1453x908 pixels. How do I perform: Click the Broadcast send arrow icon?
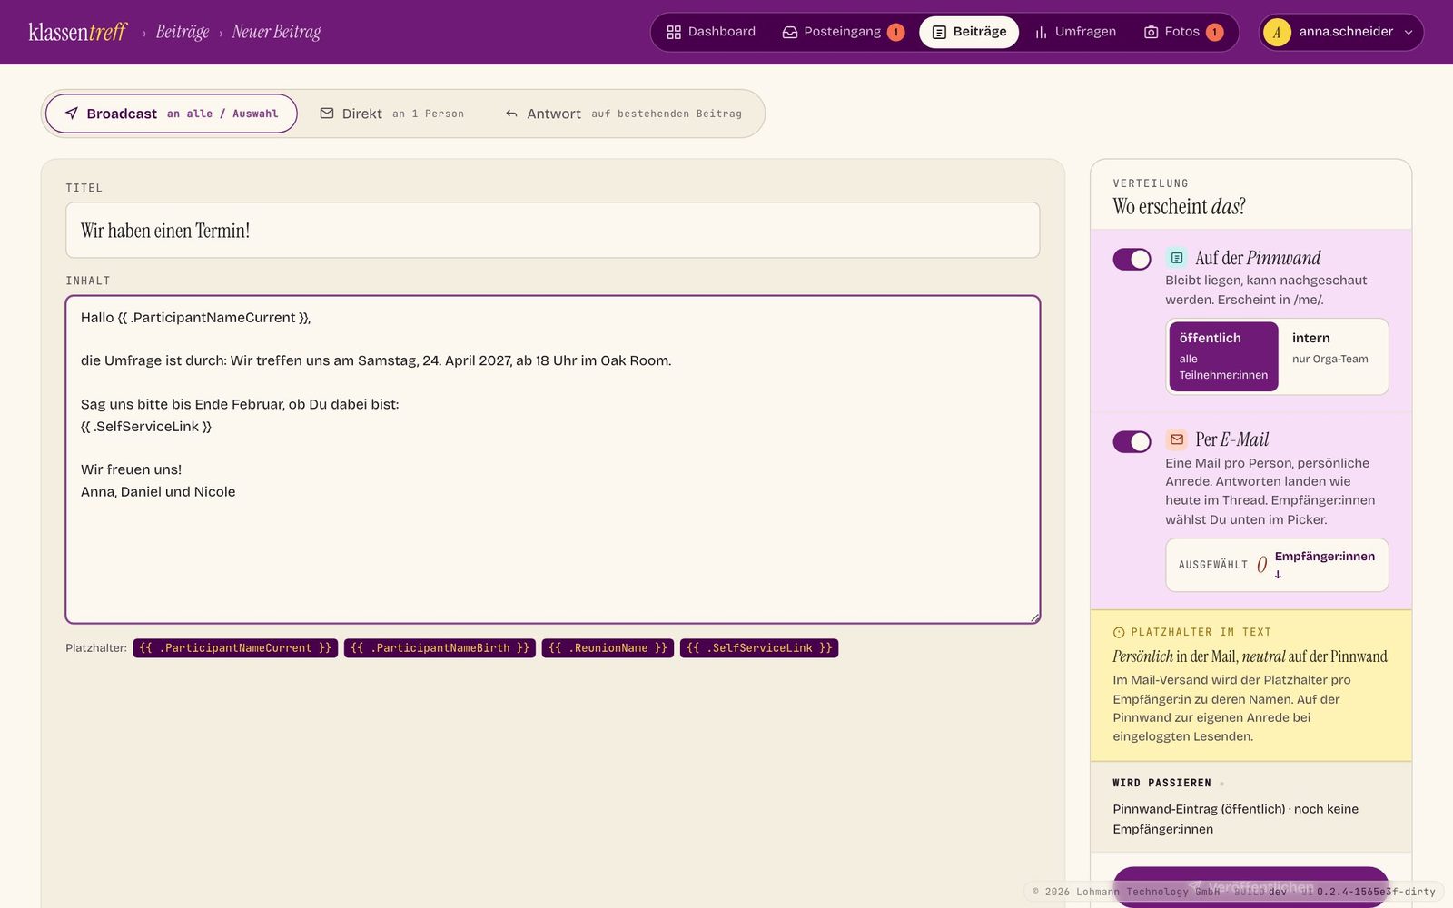click(72, 113)
